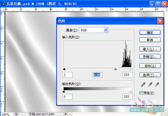Click the input highlight field showing 255
168x116 pixels.
point(127,75)
